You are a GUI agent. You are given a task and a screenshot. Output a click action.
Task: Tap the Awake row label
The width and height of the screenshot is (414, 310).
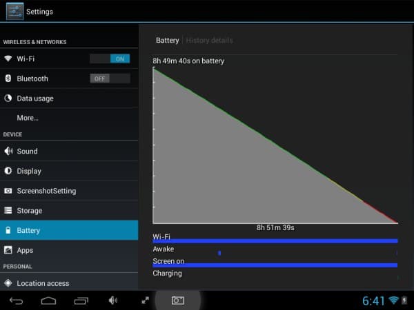pyautogui.click(x=163, y=249)
